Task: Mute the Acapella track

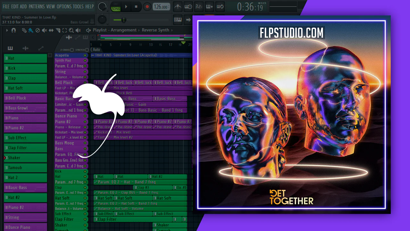Action: point(85,56)
